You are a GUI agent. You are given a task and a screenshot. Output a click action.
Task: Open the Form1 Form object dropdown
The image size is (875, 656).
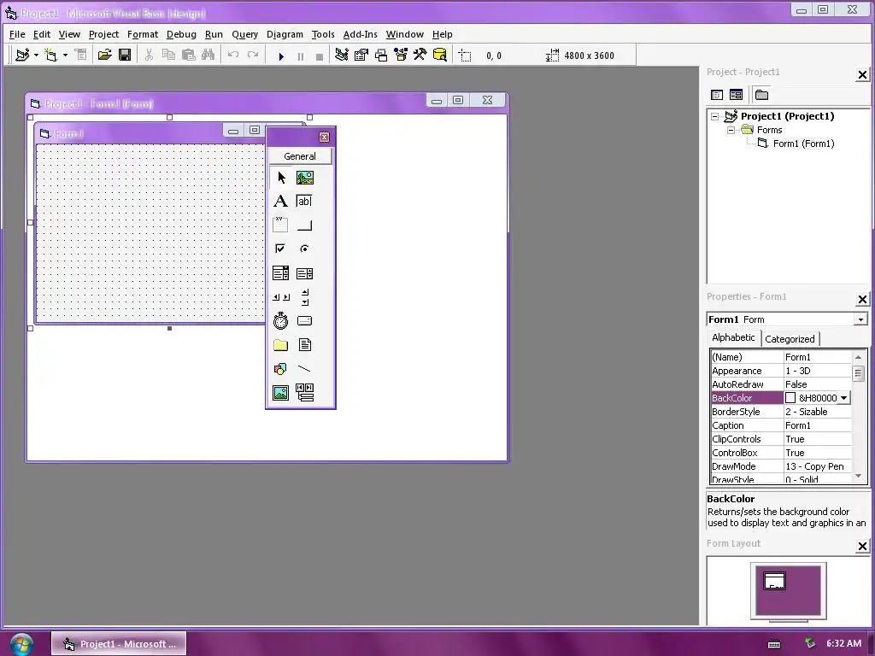tap(861, 319)
